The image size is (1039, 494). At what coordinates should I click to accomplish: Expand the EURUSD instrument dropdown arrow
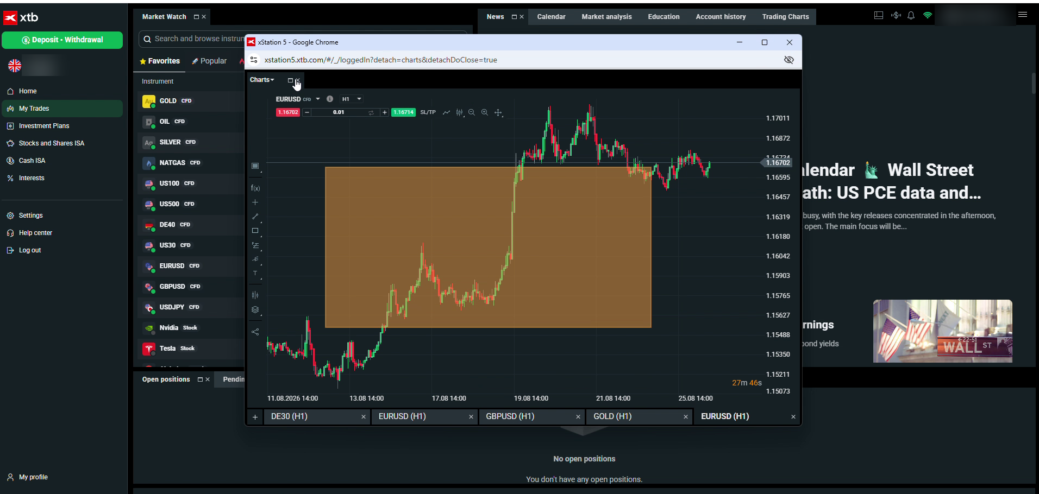[318, 99]
